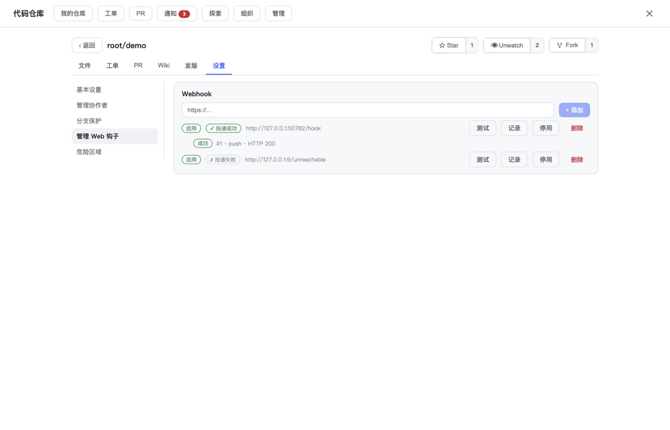Click the #1 · push · HTTP 200 entry
Screen dimensions: 670x430
click(246, 143)
